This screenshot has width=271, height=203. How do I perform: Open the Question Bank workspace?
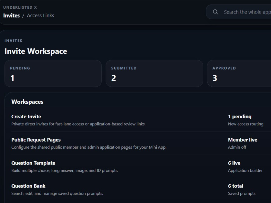click(x=141, y=189)
